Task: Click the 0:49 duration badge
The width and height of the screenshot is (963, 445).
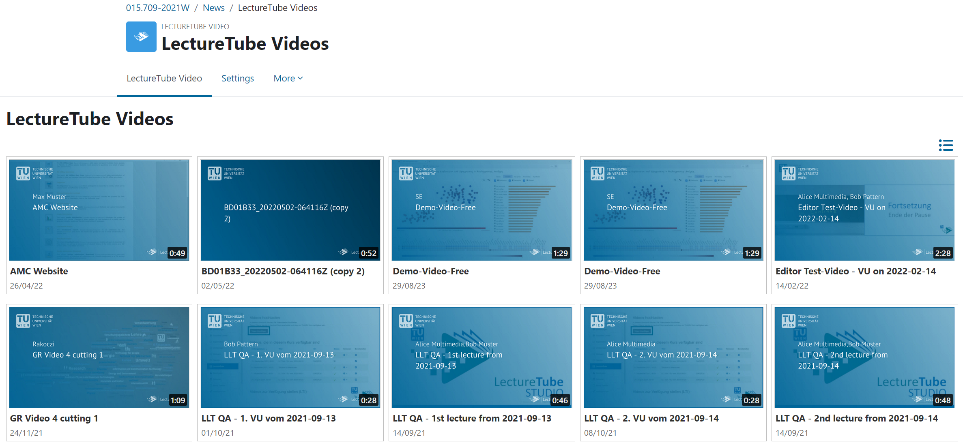Action: 177,253
